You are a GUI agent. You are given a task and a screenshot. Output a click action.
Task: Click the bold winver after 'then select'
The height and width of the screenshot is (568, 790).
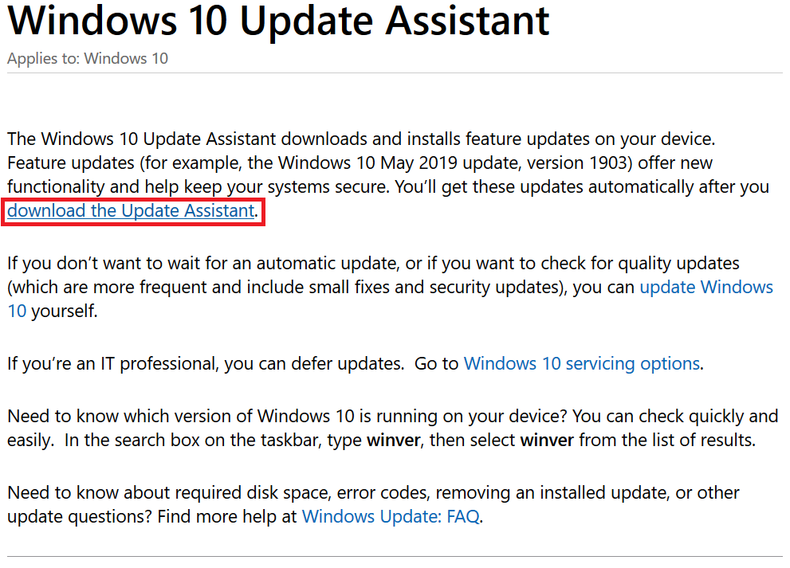[x=547, y=441]
